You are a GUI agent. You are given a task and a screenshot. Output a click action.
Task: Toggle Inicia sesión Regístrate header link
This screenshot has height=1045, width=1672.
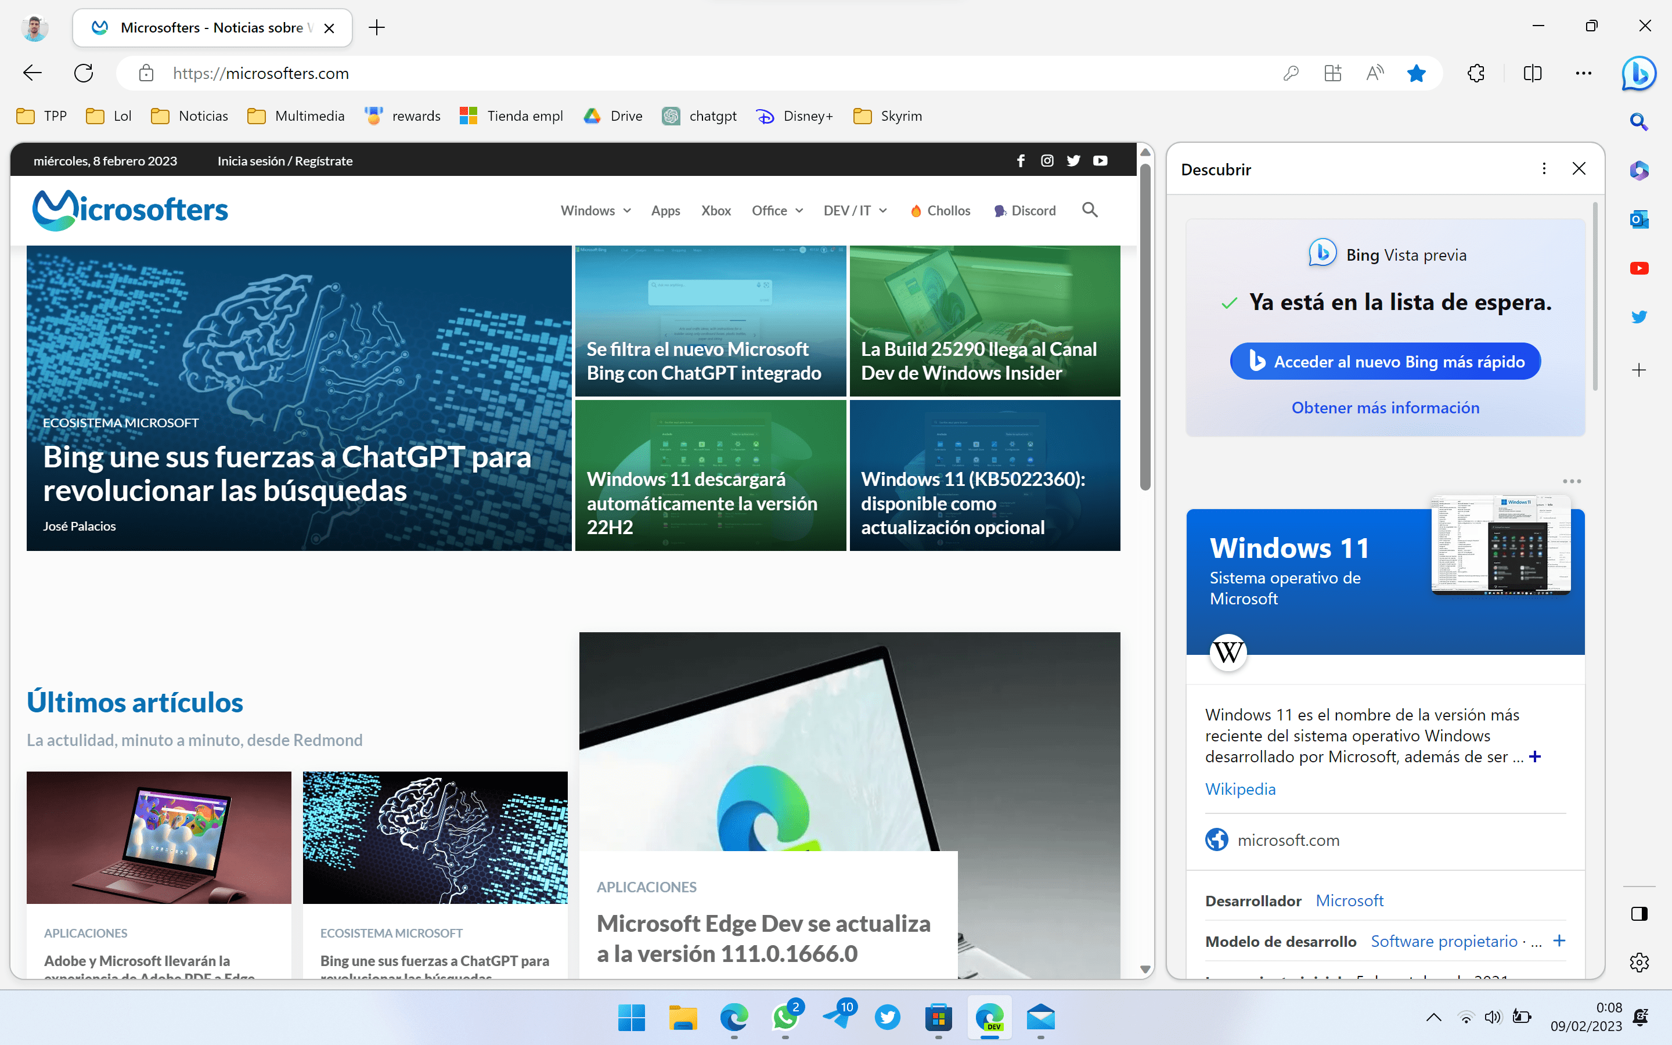[x=284, y=160]
